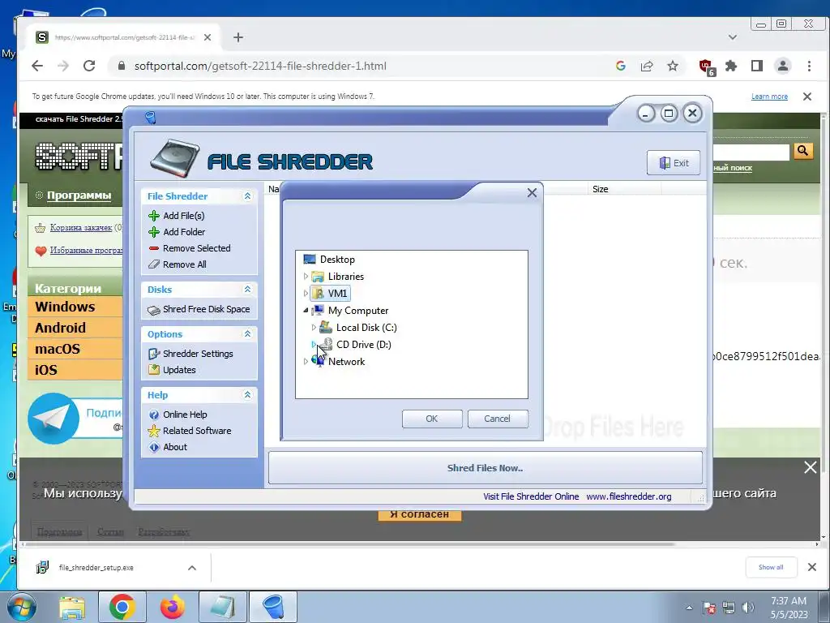The width and height of the screenshot is (830, 623).
Task: Collapse the Help panel section
Action: [247, 395]
